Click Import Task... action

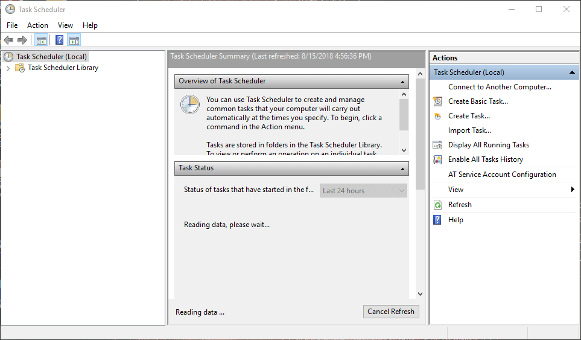[x=469, y=130]
